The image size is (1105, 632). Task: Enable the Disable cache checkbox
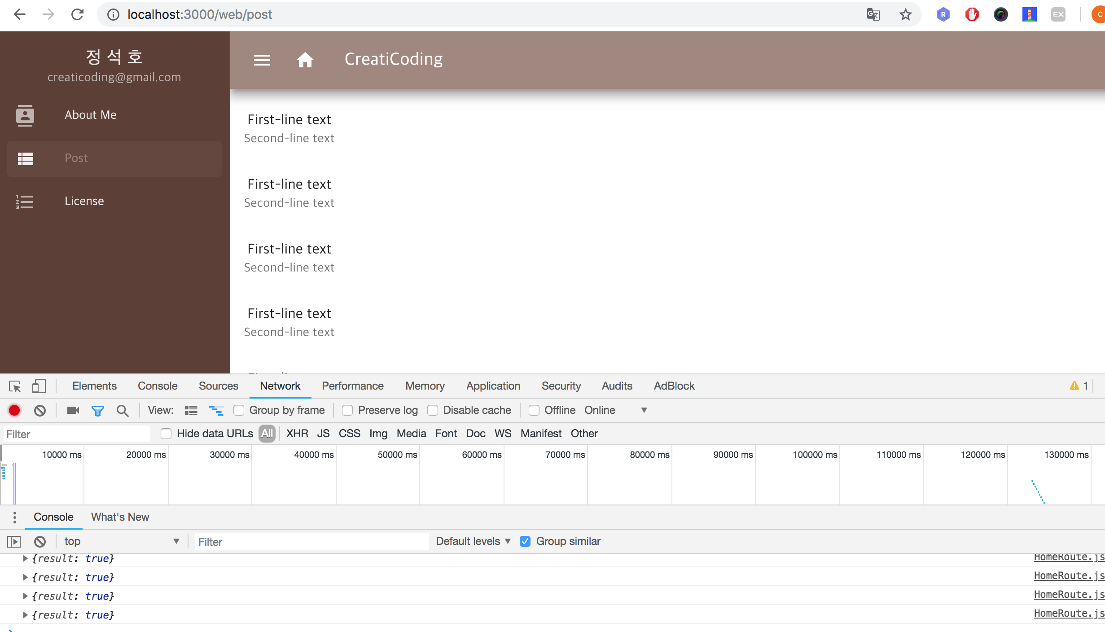[x=433, y=410]
